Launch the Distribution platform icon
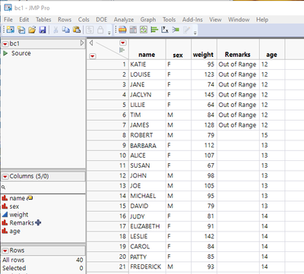 pyautogui.click(x=154, y=30)
